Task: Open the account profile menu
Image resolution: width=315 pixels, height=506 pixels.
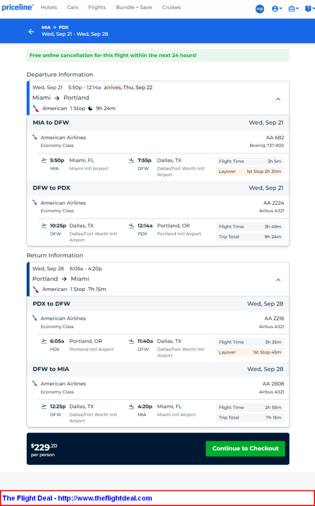Action: point(277,9)
